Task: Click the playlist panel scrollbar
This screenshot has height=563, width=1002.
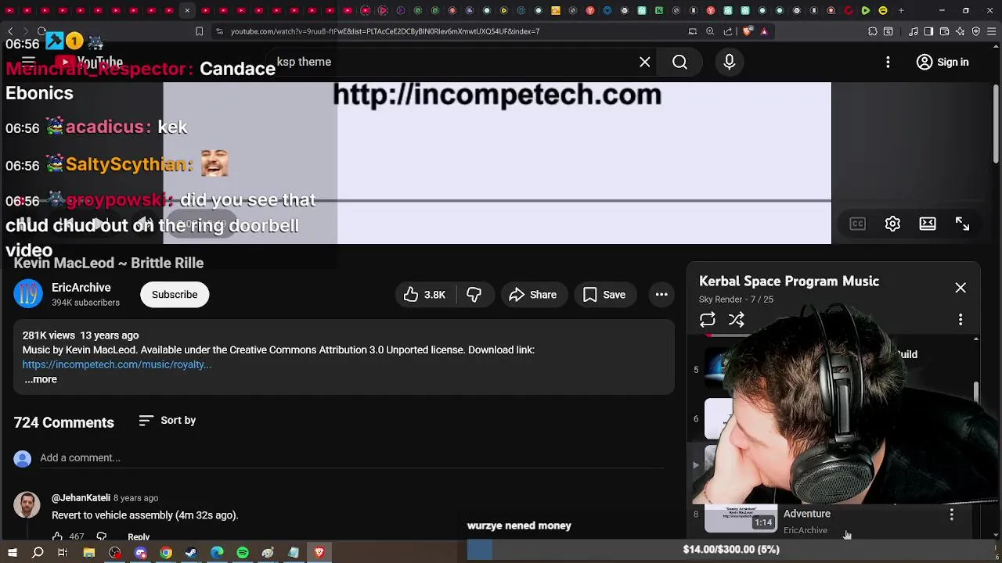Action: [975, 391]
